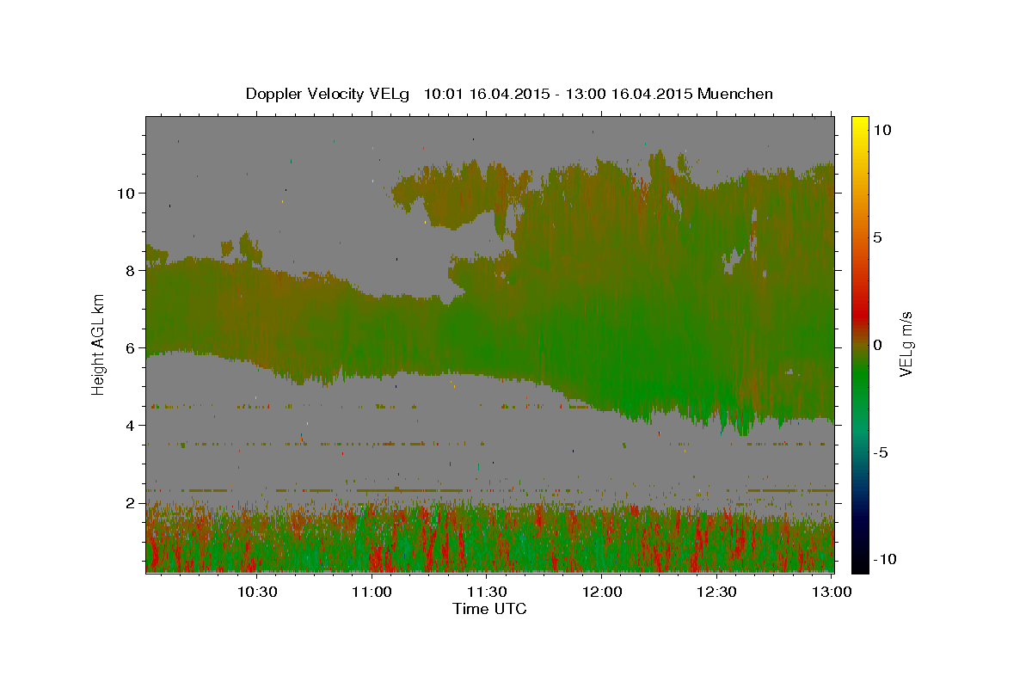The width and height of the screenshot is (1032, 688).
Task: Click the height tick label 4
Action: coord(131,426)
